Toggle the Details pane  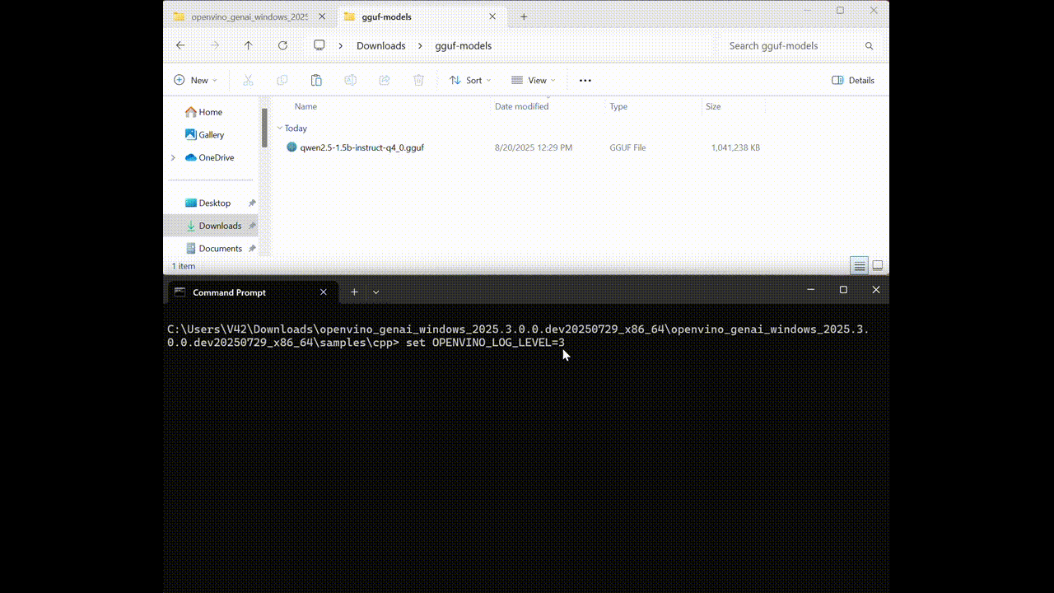pos(852,80)
